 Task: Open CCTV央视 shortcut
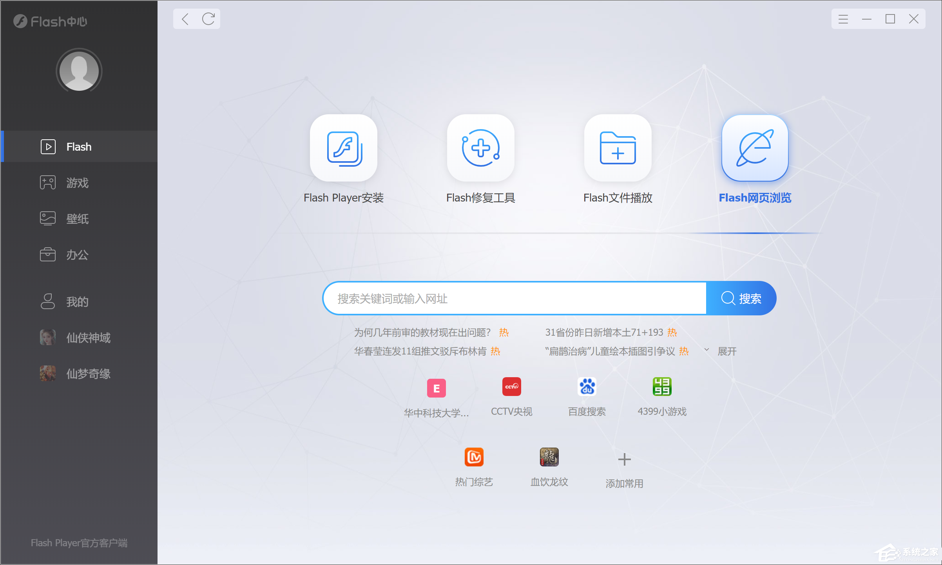click(511, 387)
